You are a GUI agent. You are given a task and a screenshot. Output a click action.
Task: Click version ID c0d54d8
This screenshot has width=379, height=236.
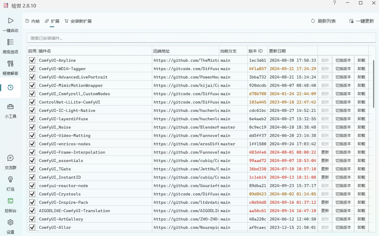(258, 202)
